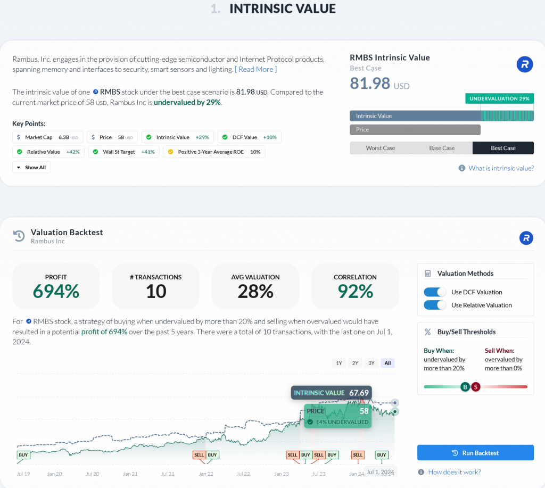
Task: Click the Intrinsic Value 67.69 chart tooltip
Action: pos(331,393)
